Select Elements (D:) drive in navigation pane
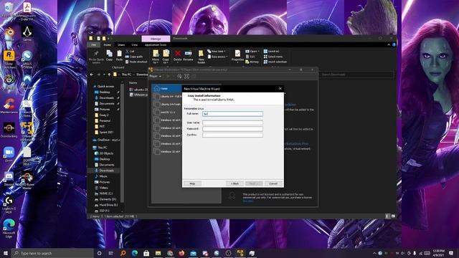 [x=105, y=199]
